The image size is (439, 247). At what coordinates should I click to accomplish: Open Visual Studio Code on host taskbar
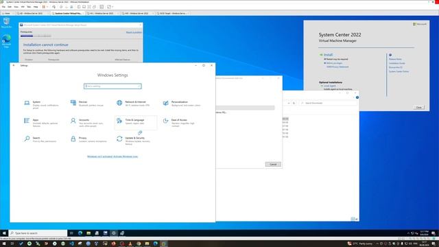(x=71, y=244)
